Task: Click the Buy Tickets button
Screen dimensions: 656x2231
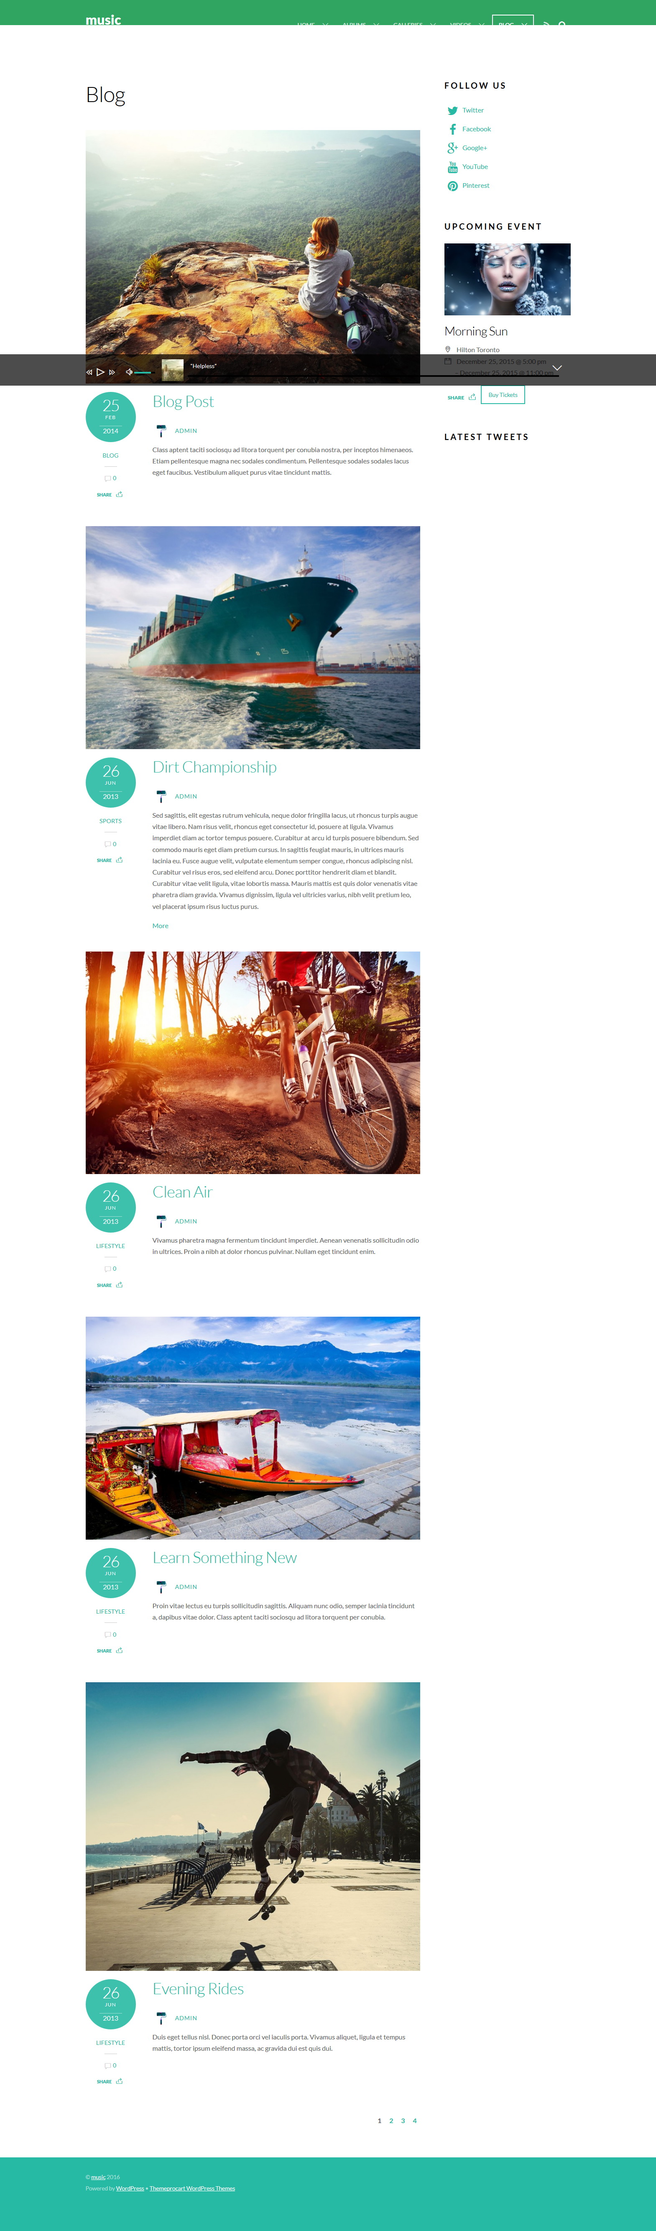Action: [503, 395]
